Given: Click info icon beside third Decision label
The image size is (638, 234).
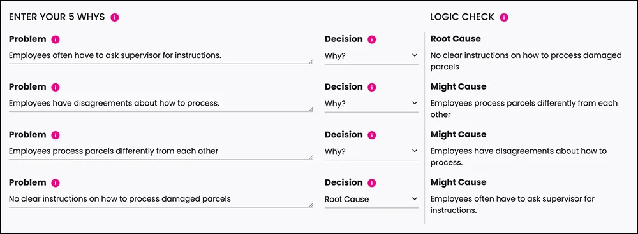Looking at the screenshot, I should tap(372, 135).
